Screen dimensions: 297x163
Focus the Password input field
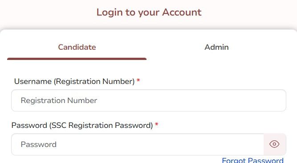point(138,144)
